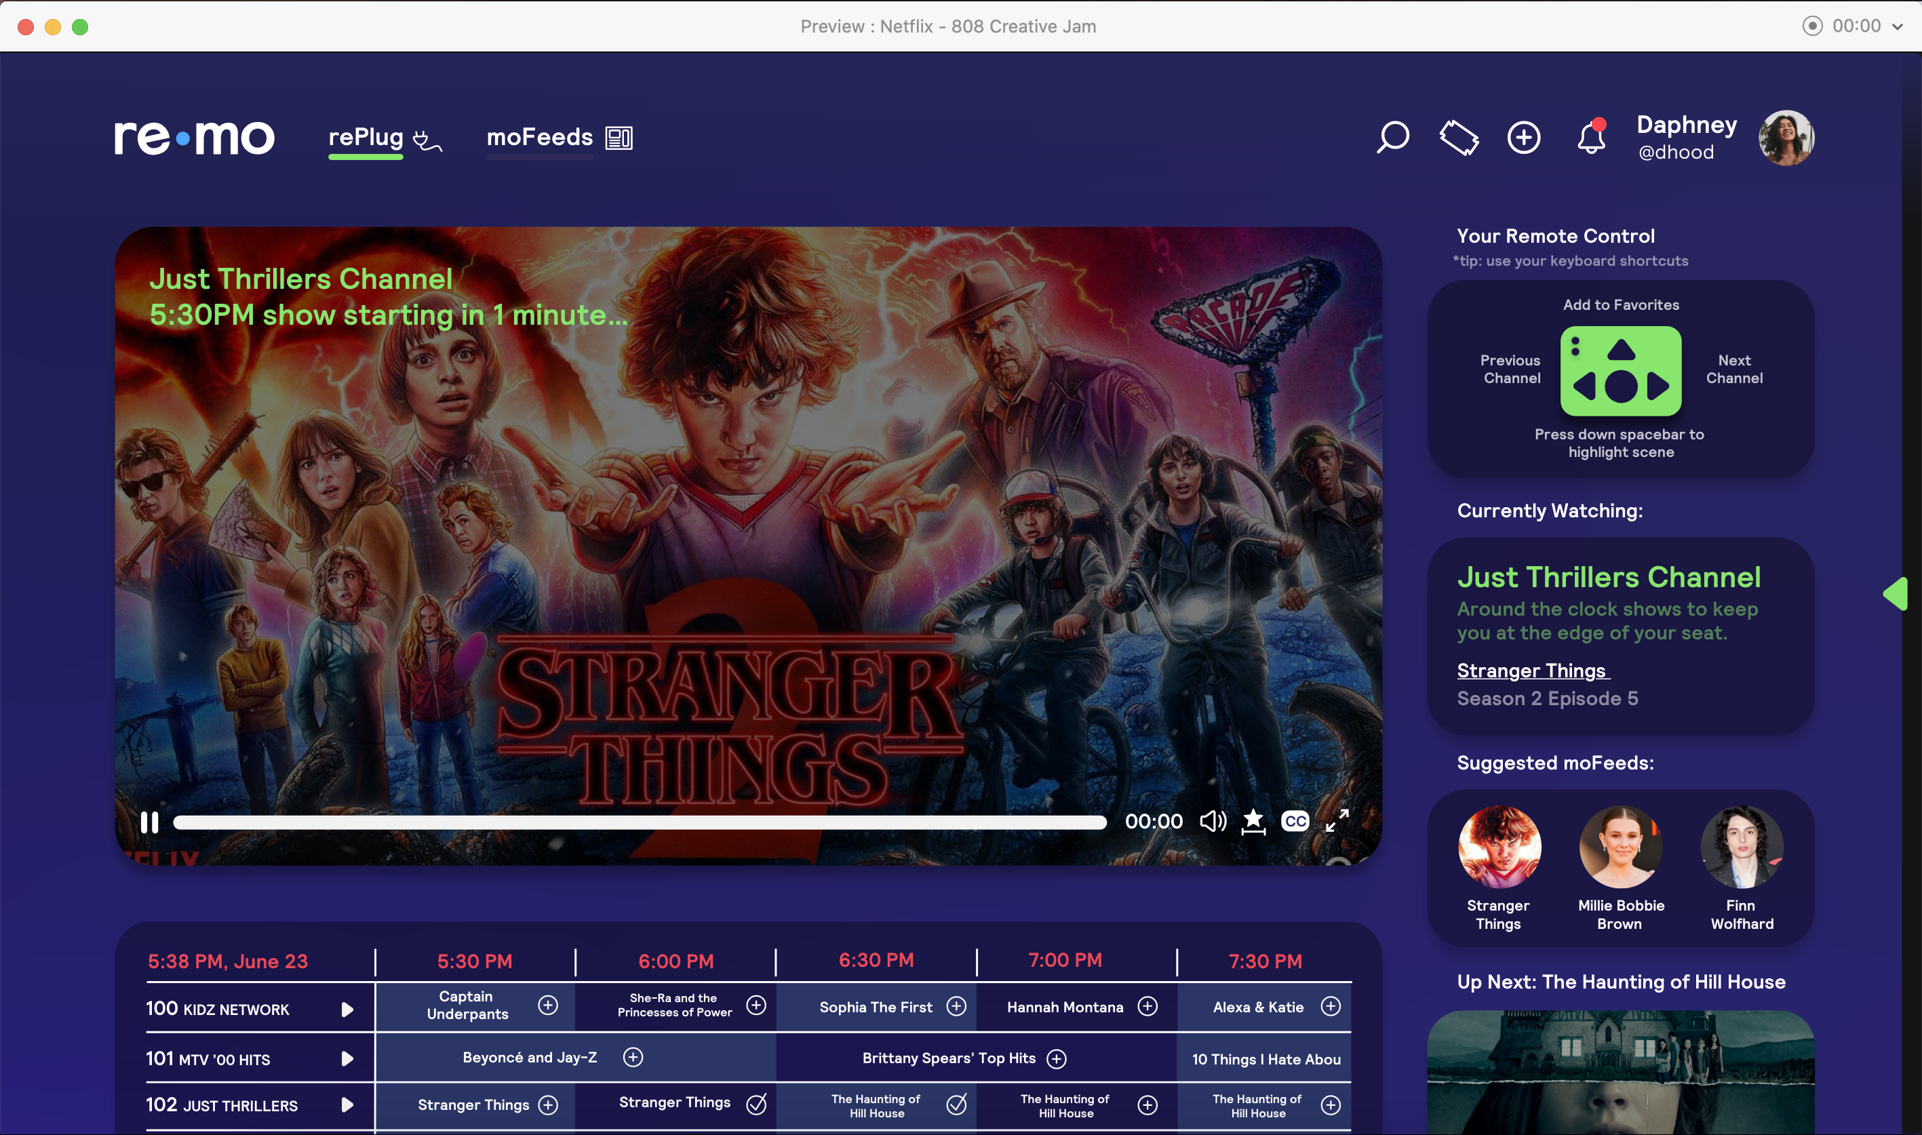The image size is (1922, 1135).
Task: Click Just Thrillers Channel heading in sidebar
Action: 1609,577
